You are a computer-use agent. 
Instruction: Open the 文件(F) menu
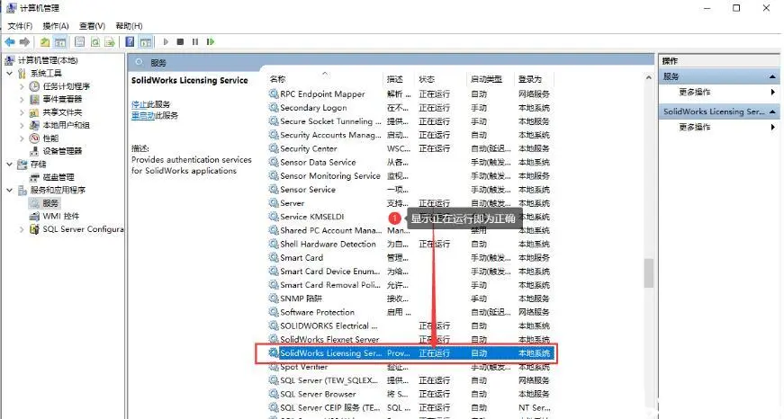(x=20, y=26)
